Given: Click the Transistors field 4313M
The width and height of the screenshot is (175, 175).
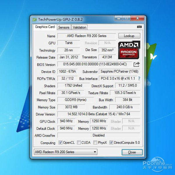Looking at the screenshot, I should (107, 57).
